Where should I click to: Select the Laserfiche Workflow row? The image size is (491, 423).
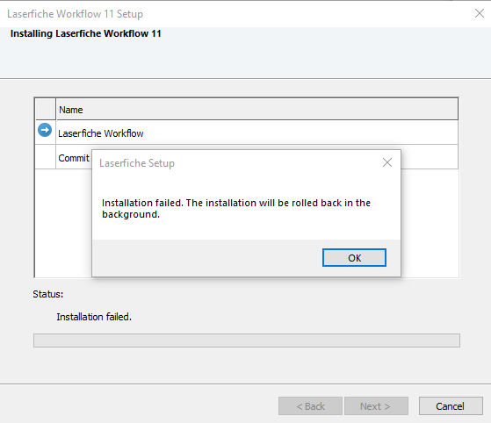pos(247,133)
